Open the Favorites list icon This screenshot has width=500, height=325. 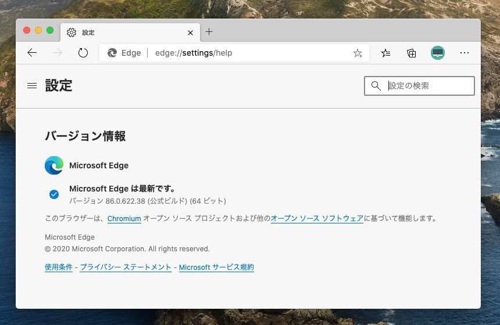[x=385, y=53]
